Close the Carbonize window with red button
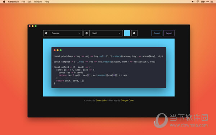This screenshot has height=135, width=216. 30,26
